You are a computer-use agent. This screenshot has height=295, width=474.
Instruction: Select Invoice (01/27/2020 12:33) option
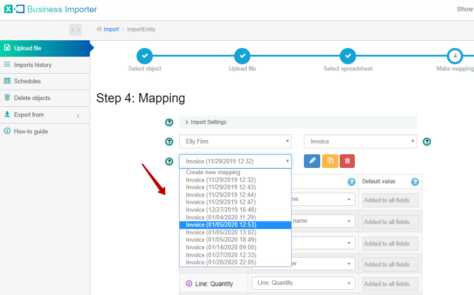(x=235, y=255)
